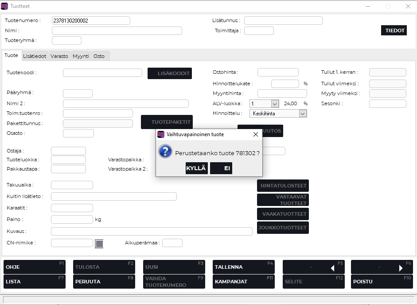The width and height of the screenshot is (417, 305).
Task: Switch to the Lisätiedot tab
Action: pos(35,56)
